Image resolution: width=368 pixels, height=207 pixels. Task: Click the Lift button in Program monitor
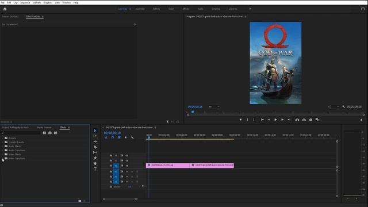coord(297,120)
